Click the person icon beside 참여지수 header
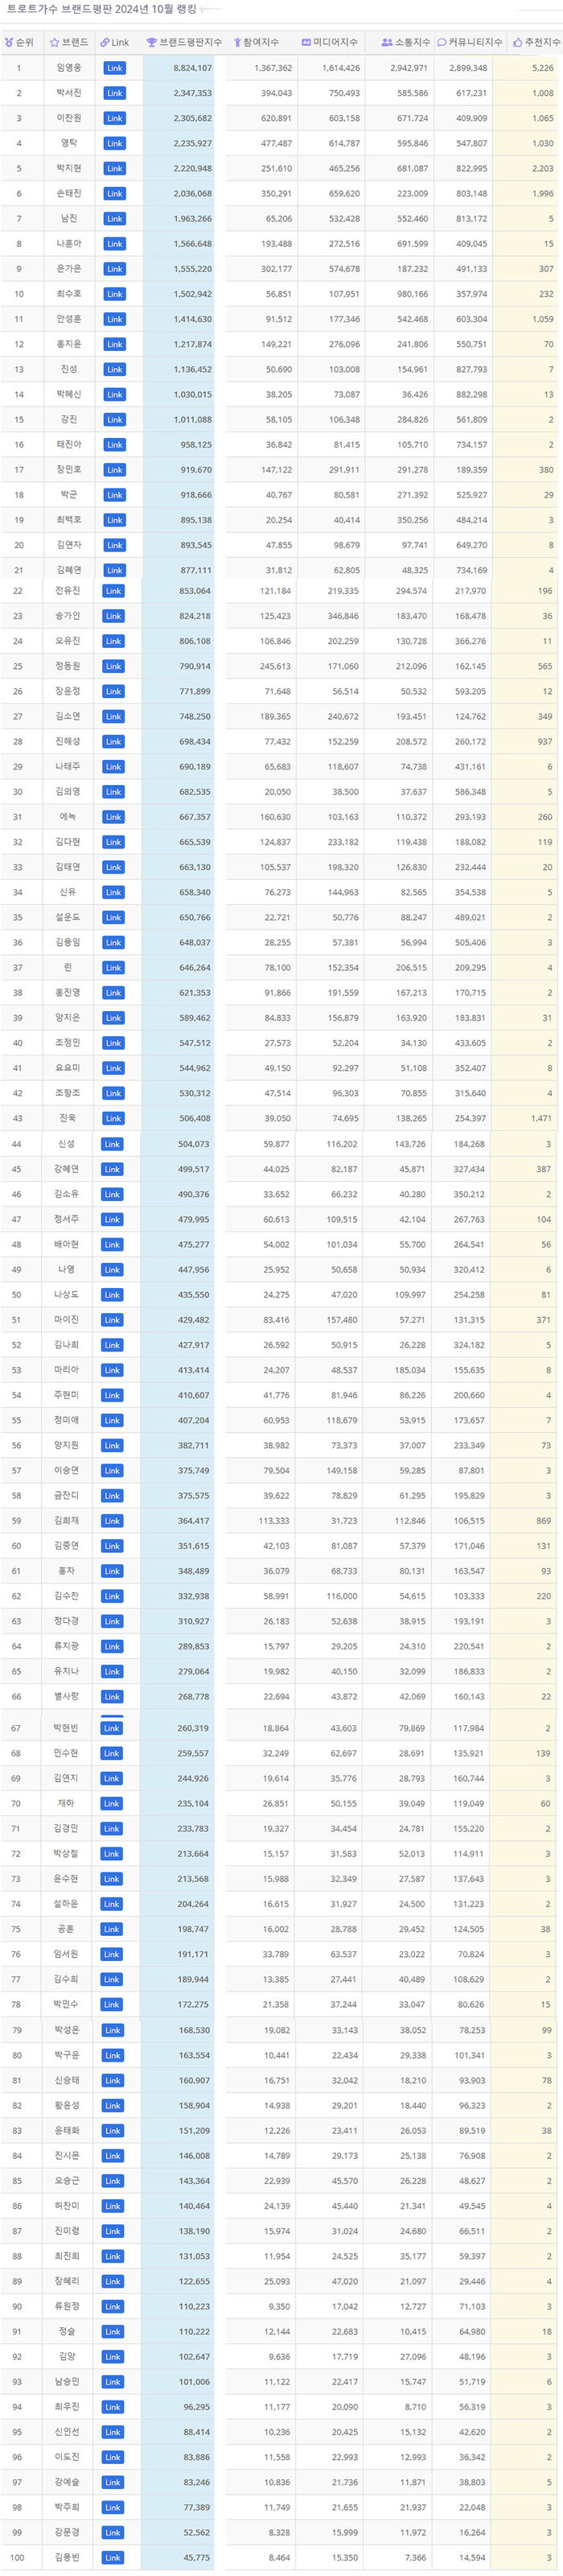Viewport: 563px width, 2576px height. coord(237,42)
